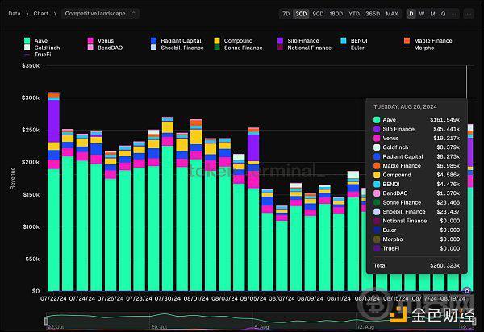The height and width of the screenshot is (332, 484).
Task: Set granularity to weekly (W)
Action: coord(422,14)
